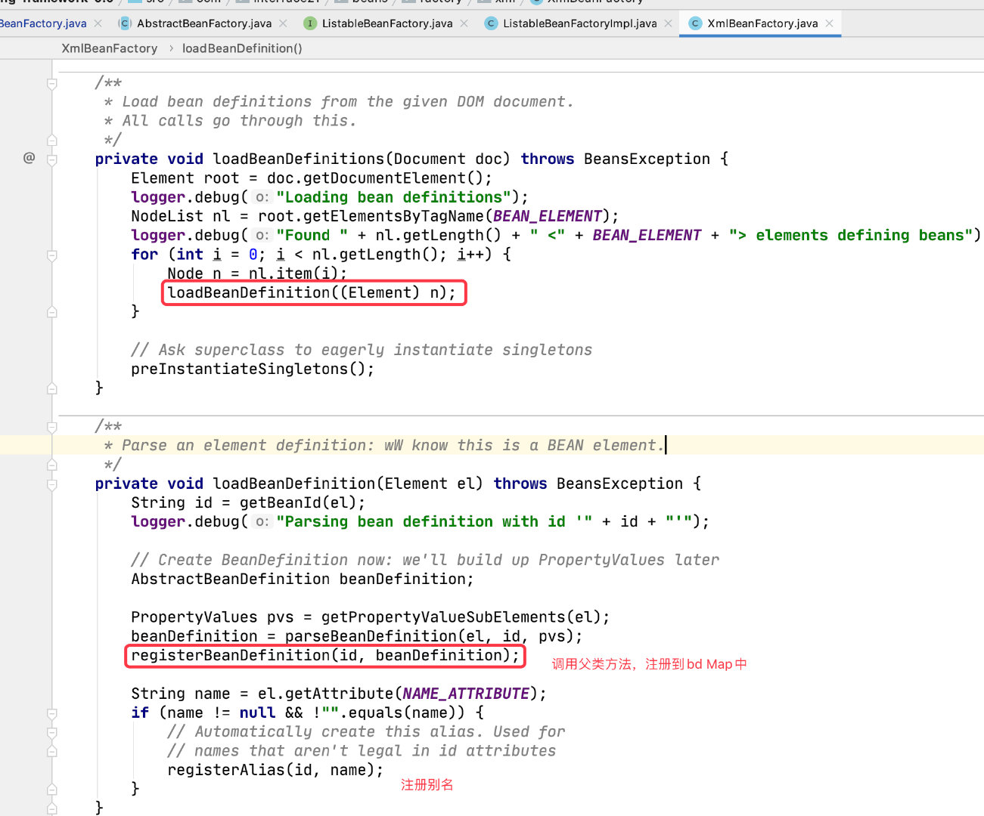This screenshot has width=984, height=816.
Task: Click the BeansException type in loadBeanDefinitions signature
Action: click(x=647, y=159)
